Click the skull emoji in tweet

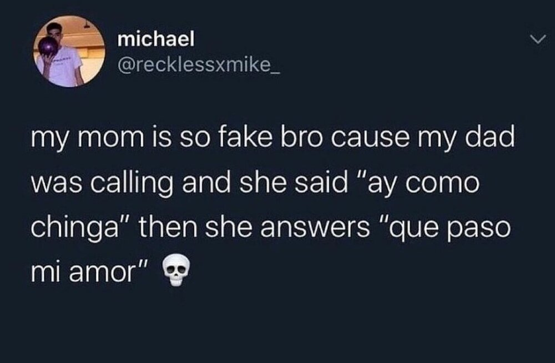coord(176,270)
